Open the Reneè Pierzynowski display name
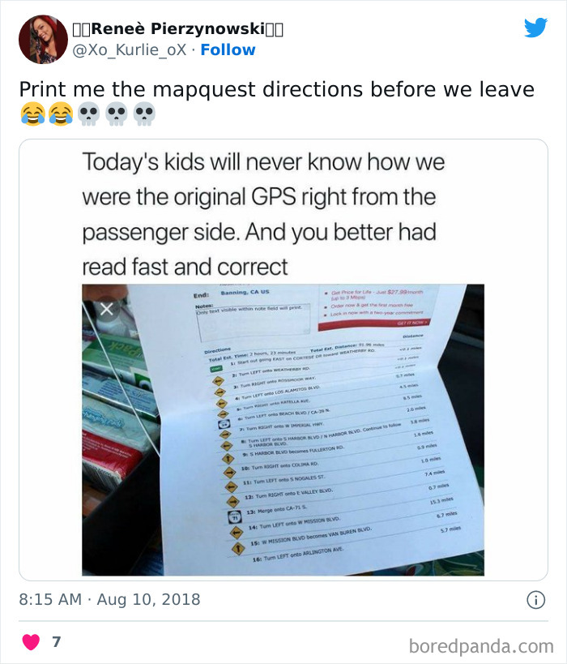This screenshot has height=664, width=567. (178, 29)
